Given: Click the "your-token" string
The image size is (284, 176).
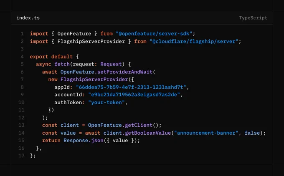Looking at the screenshot, I should pyautogui.click(x=106, y=102).
